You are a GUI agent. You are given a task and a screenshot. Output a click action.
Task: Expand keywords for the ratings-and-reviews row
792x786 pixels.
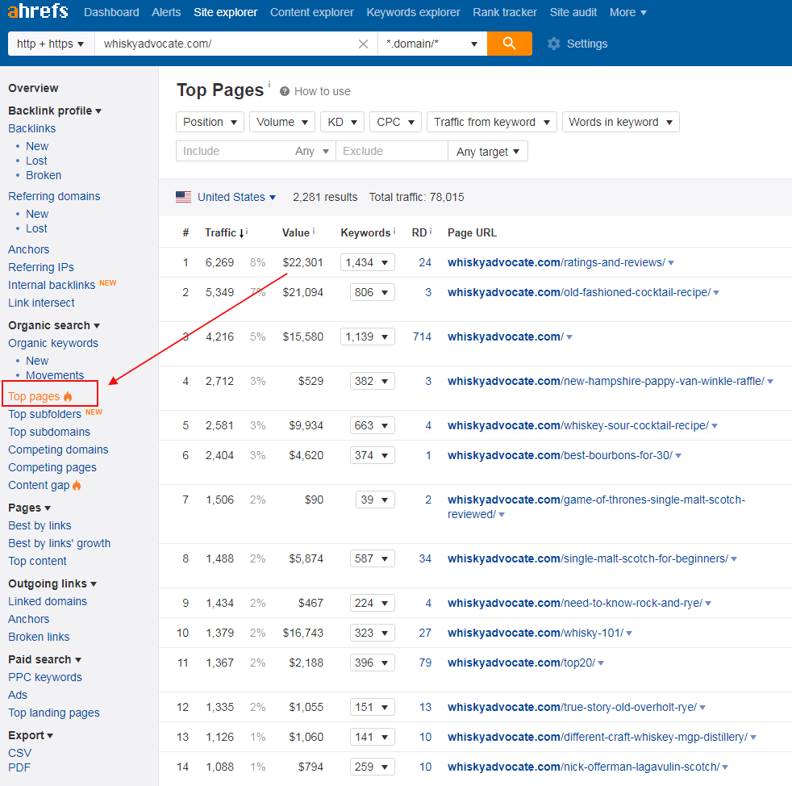coord(386,262)
